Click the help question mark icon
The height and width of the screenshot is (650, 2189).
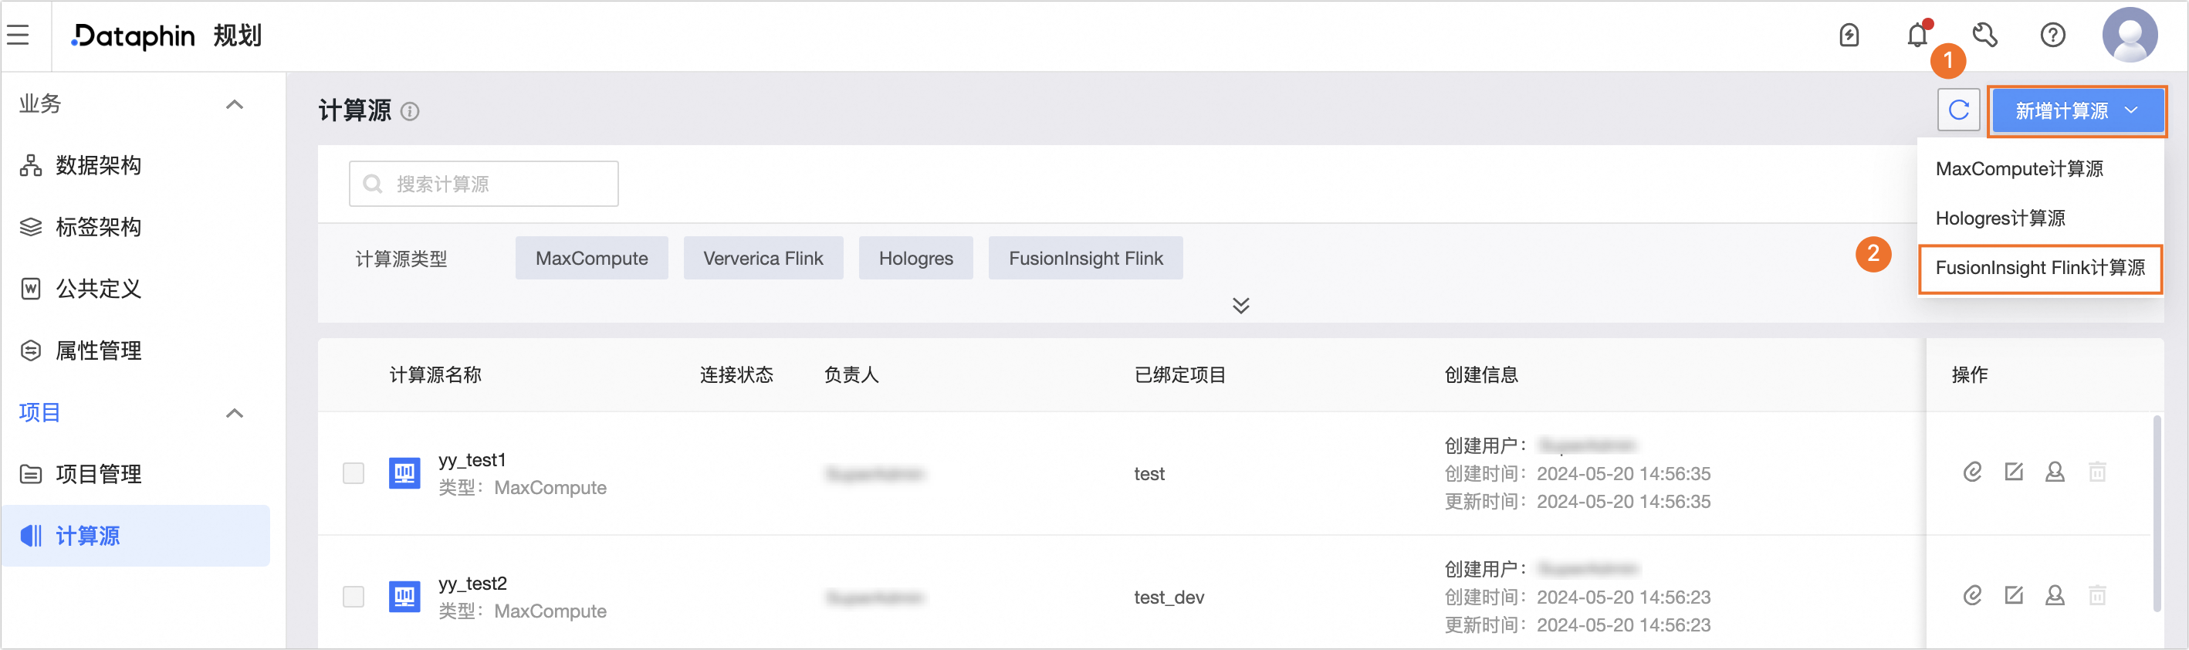coord(2052,36)
